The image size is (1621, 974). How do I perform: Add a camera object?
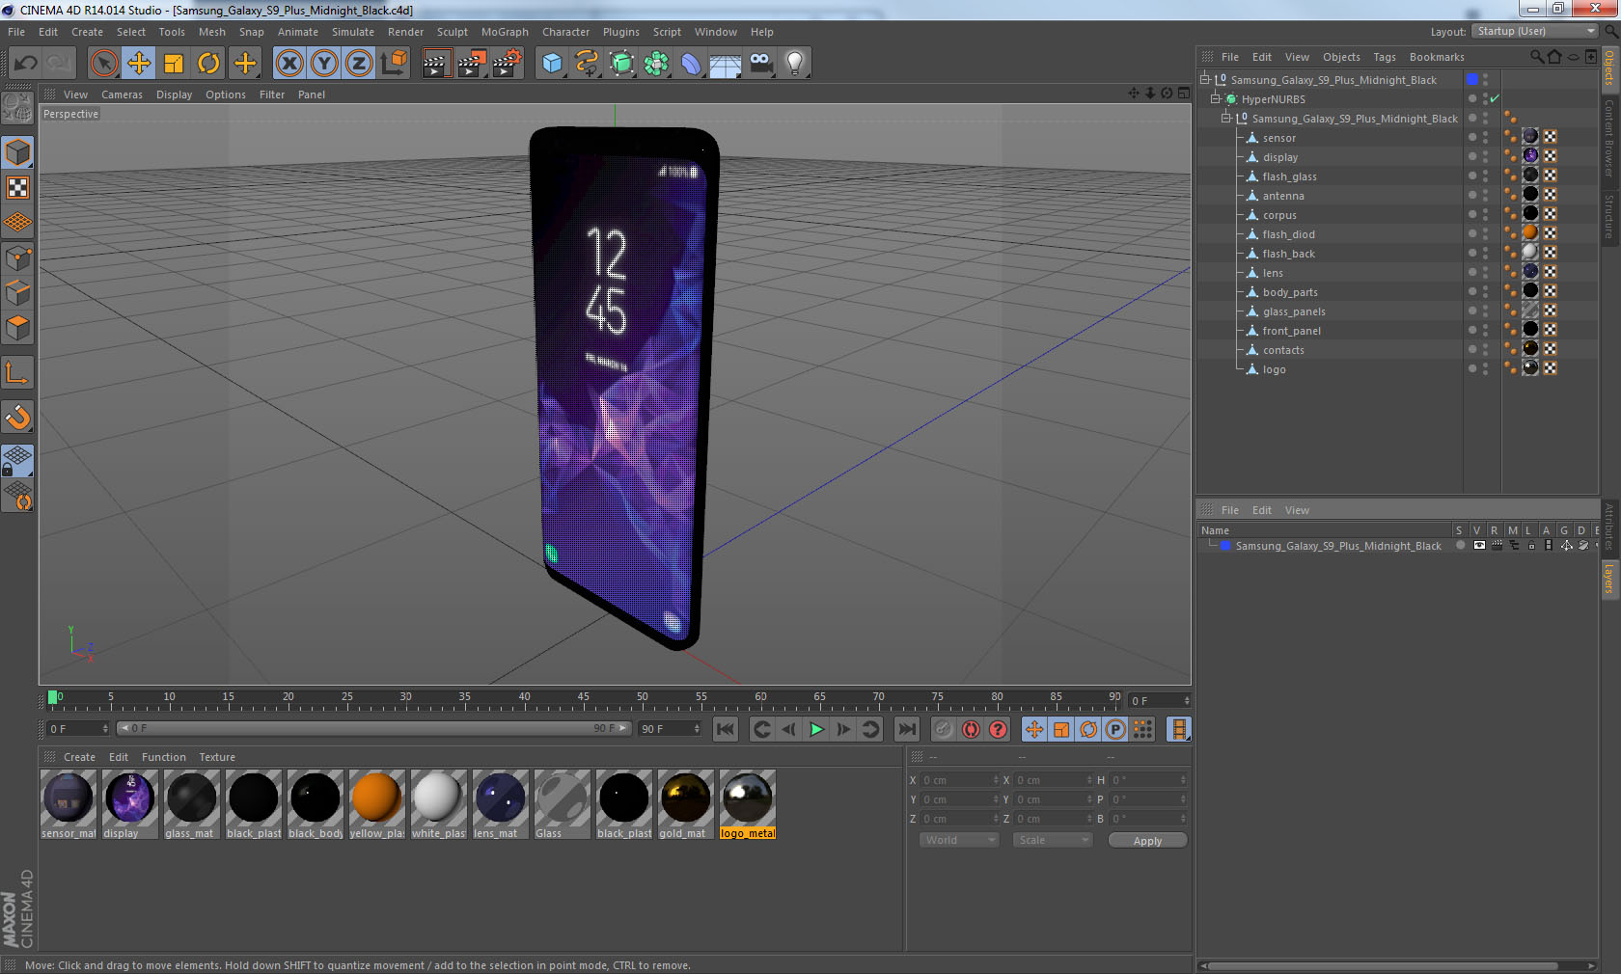760,64
